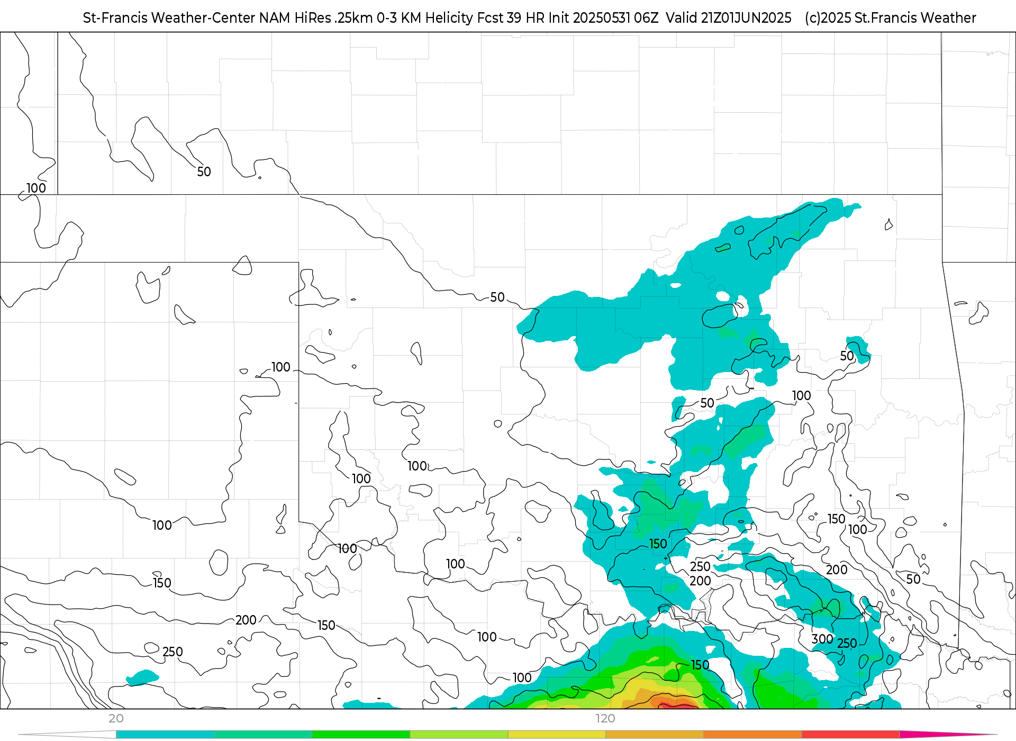Click the gray arrow start of legend
This screenshot has height=741, width=1016.
(x=67, y=735)
